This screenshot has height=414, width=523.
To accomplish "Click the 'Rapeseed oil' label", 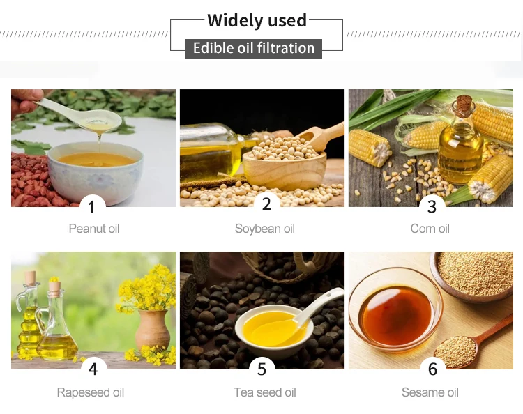I will (x=91, y=392).
